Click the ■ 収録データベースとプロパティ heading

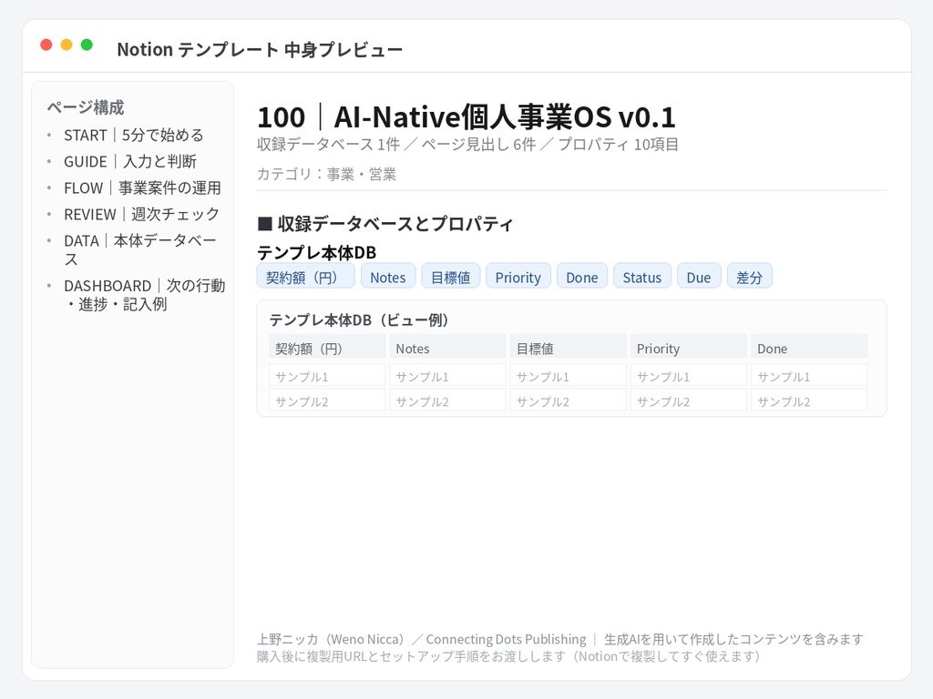pyautogui.click(x=385, y=224)
